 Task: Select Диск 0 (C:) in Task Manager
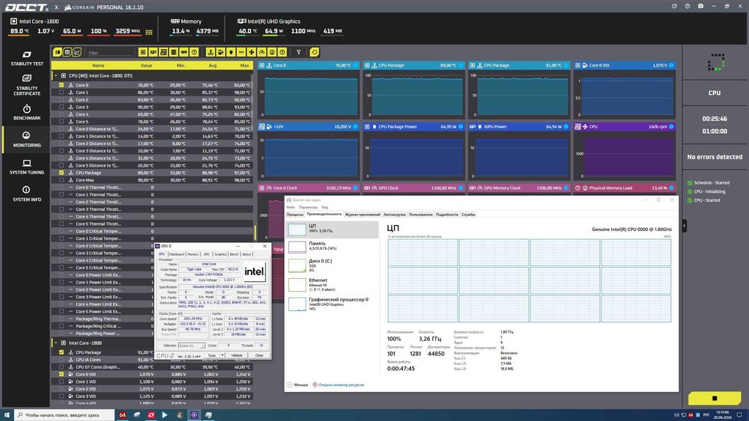pyautogui.click(x=332, y=265)
